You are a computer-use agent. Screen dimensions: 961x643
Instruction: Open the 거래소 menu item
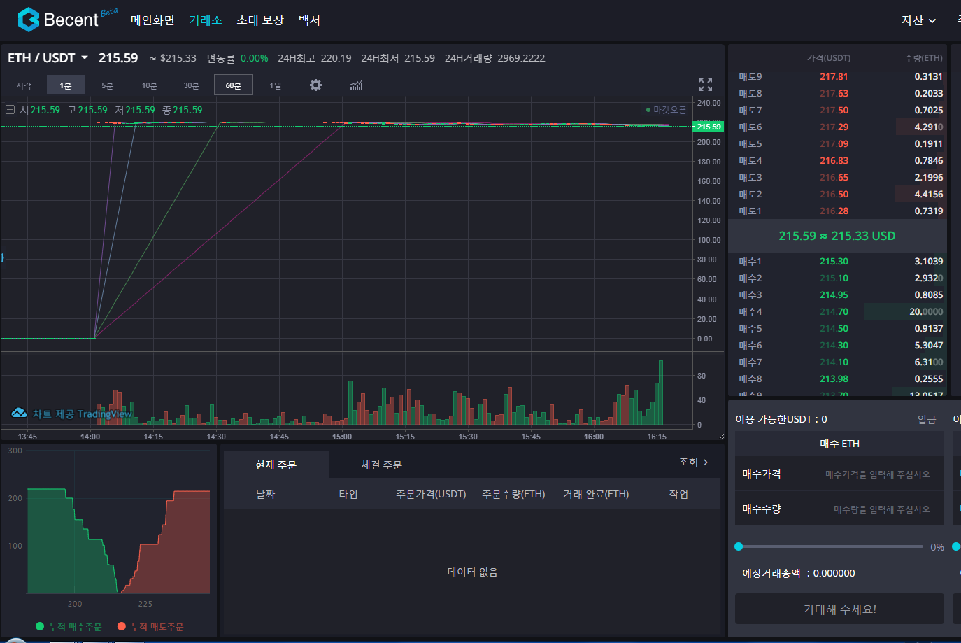(206, 20)
